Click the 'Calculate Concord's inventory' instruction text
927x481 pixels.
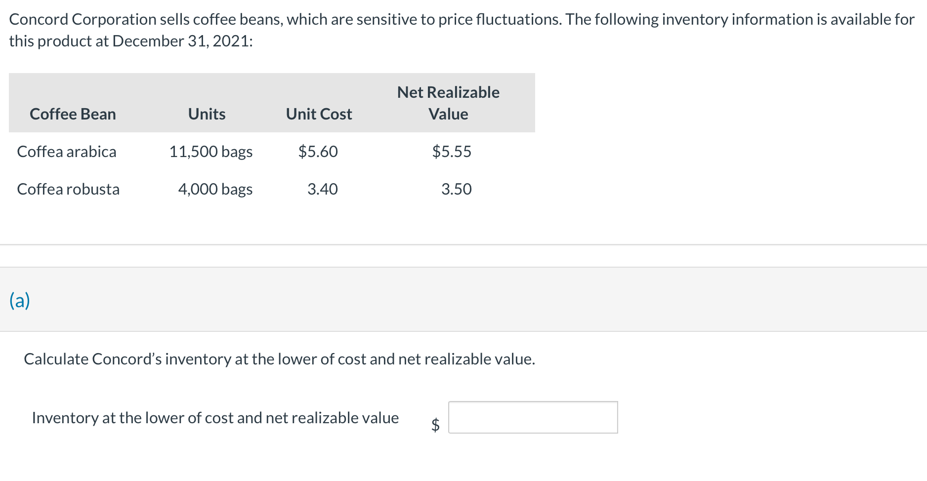tap(279, 359)
